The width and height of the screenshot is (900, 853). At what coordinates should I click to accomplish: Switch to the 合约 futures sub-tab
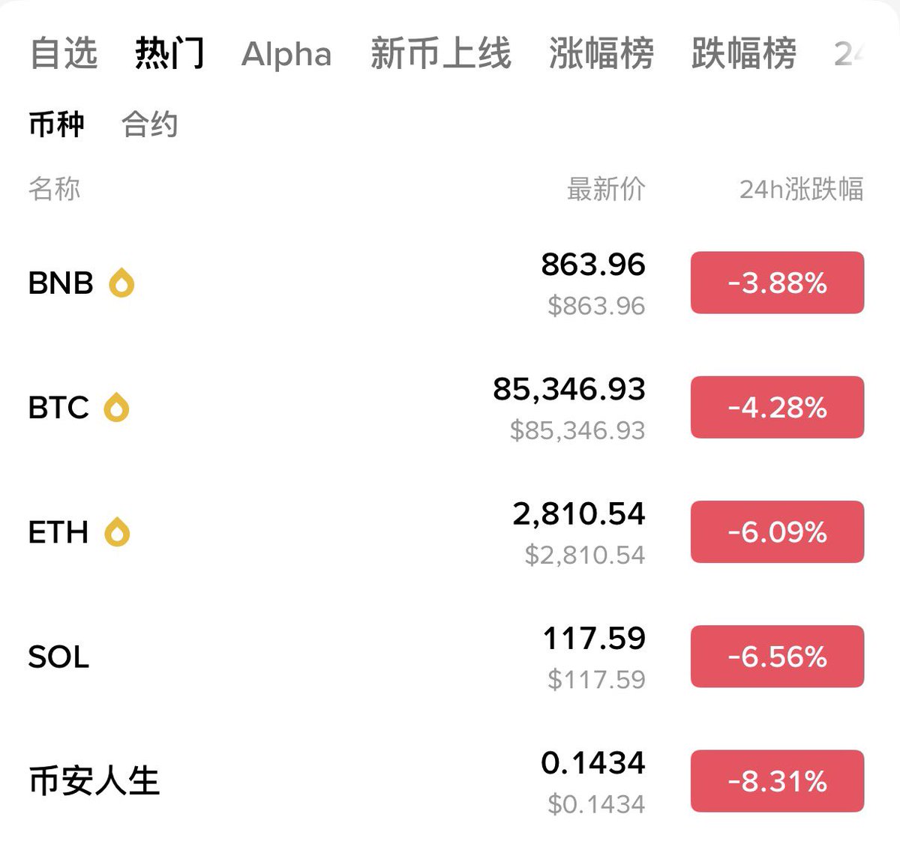150,124
